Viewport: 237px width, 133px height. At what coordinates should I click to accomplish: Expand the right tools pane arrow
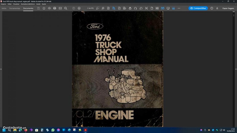tap(236, 69)
